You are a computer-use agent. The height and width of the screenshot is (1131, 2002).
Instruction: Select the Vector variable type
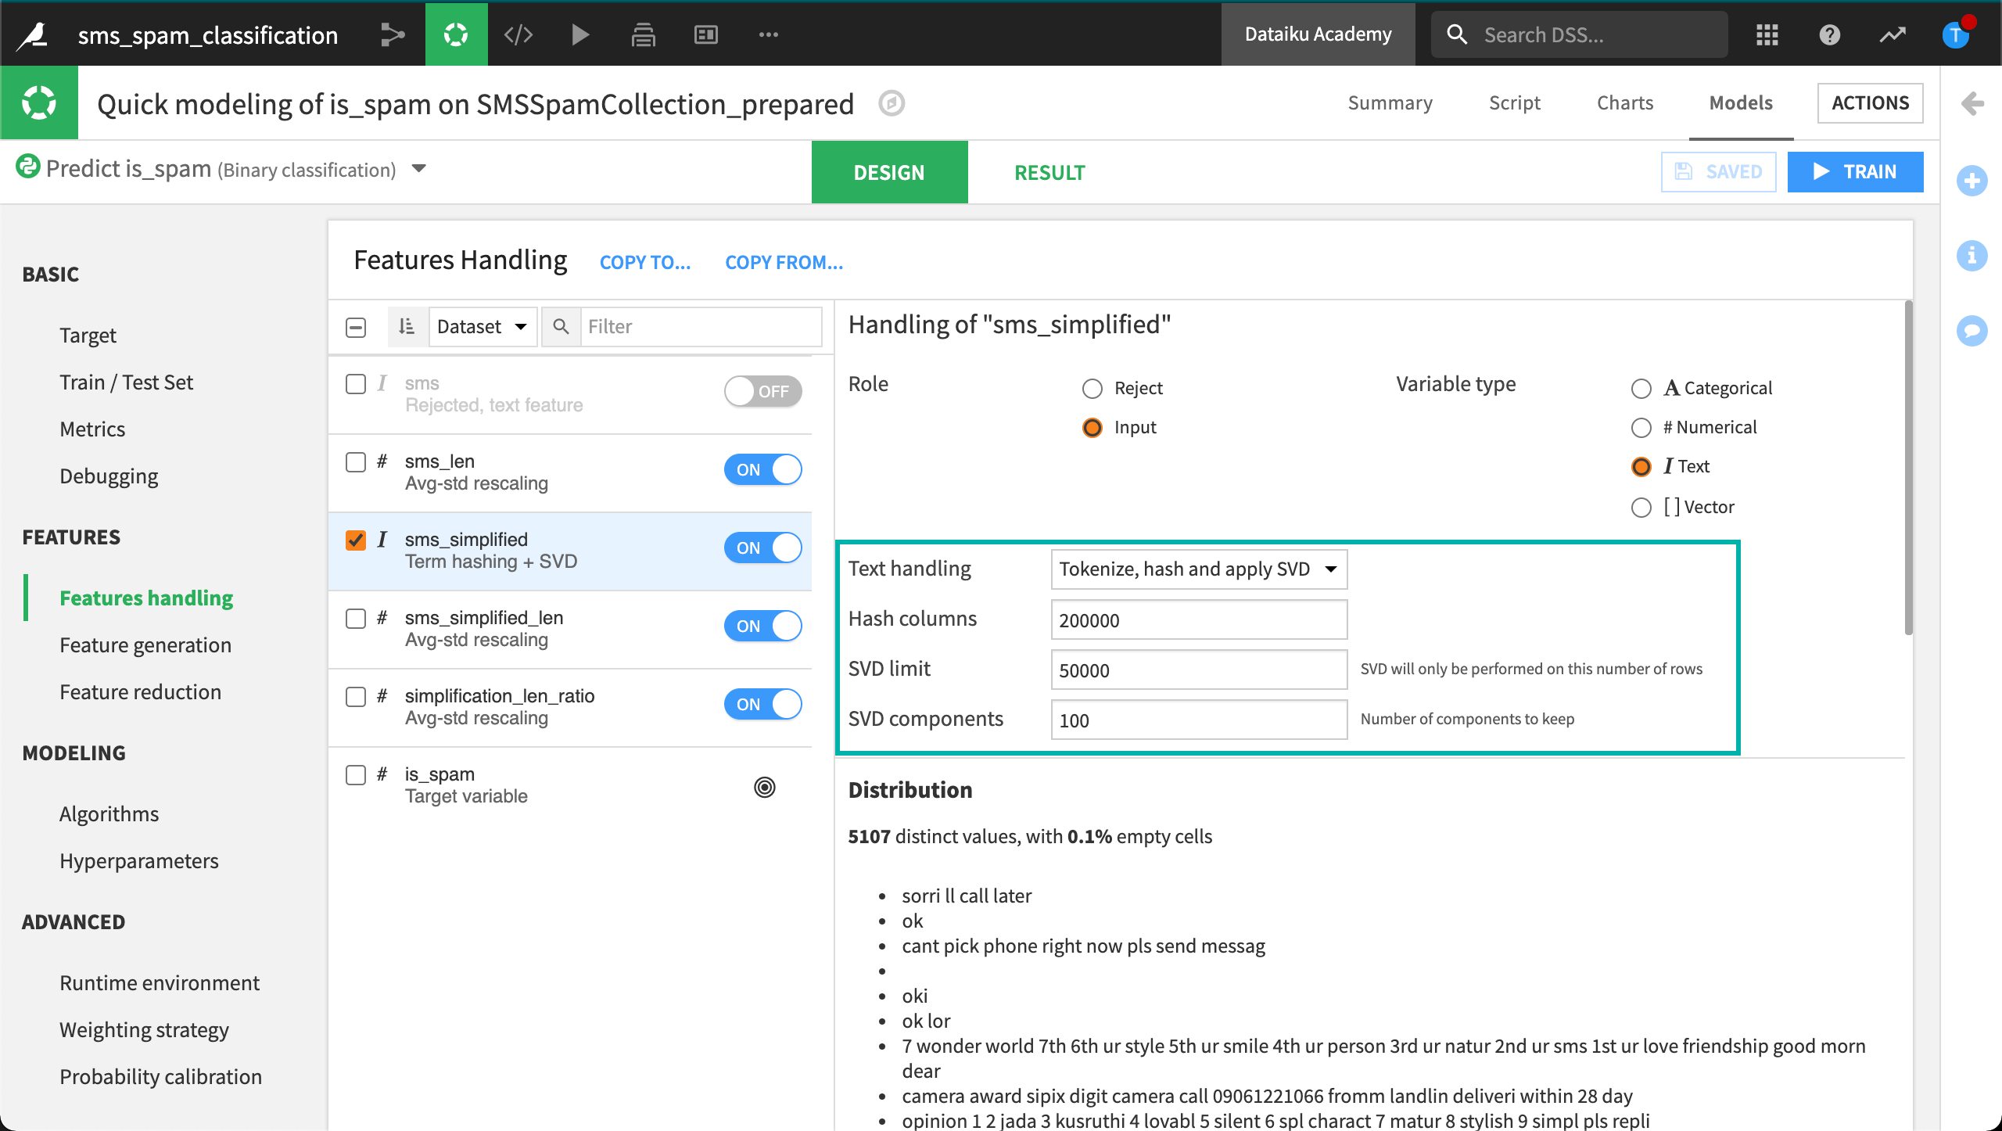(x=1641, y=507)
